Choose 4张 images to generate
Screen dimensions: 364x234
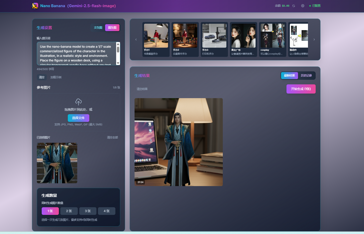click(106, 211)
